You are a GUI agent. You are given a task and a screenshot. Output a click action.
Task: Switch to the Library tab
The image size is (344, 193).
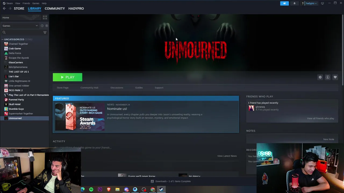point(34,9)
